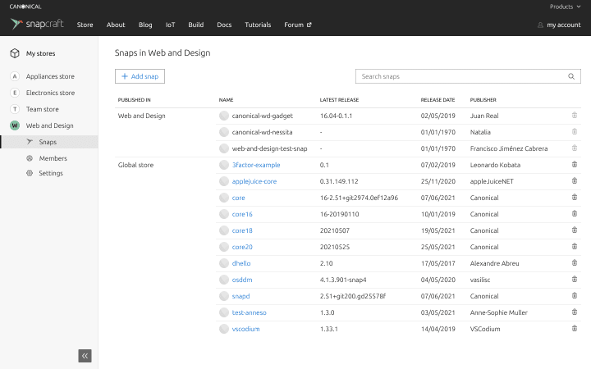The image size is (591, 369).
Task: Open the Build nav item
Action: pos(195,25)
